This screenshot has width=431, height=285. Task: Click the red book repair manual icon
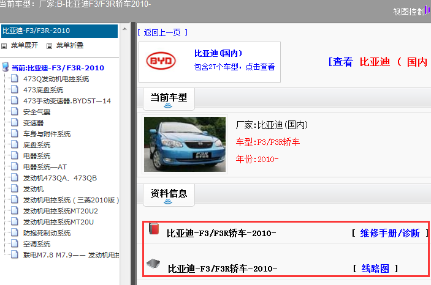point(154,229)
